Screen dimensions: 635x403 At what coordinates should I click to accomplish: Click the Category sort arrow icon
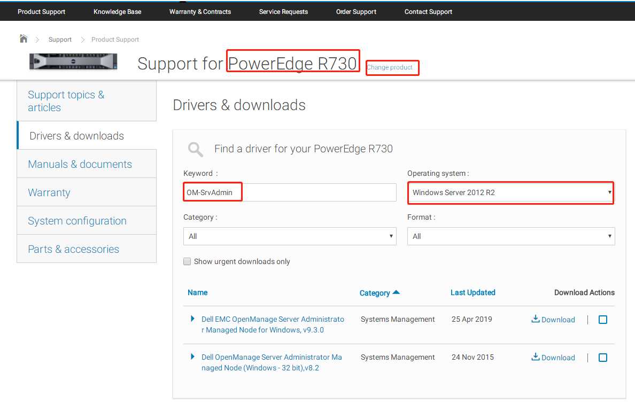point(396,292)
